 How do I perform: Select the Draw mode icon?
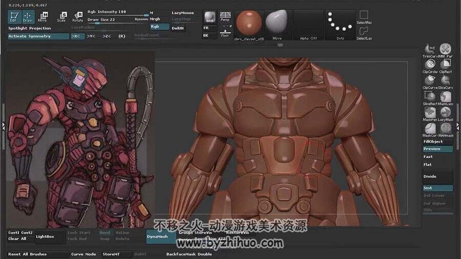click(28, 17)
